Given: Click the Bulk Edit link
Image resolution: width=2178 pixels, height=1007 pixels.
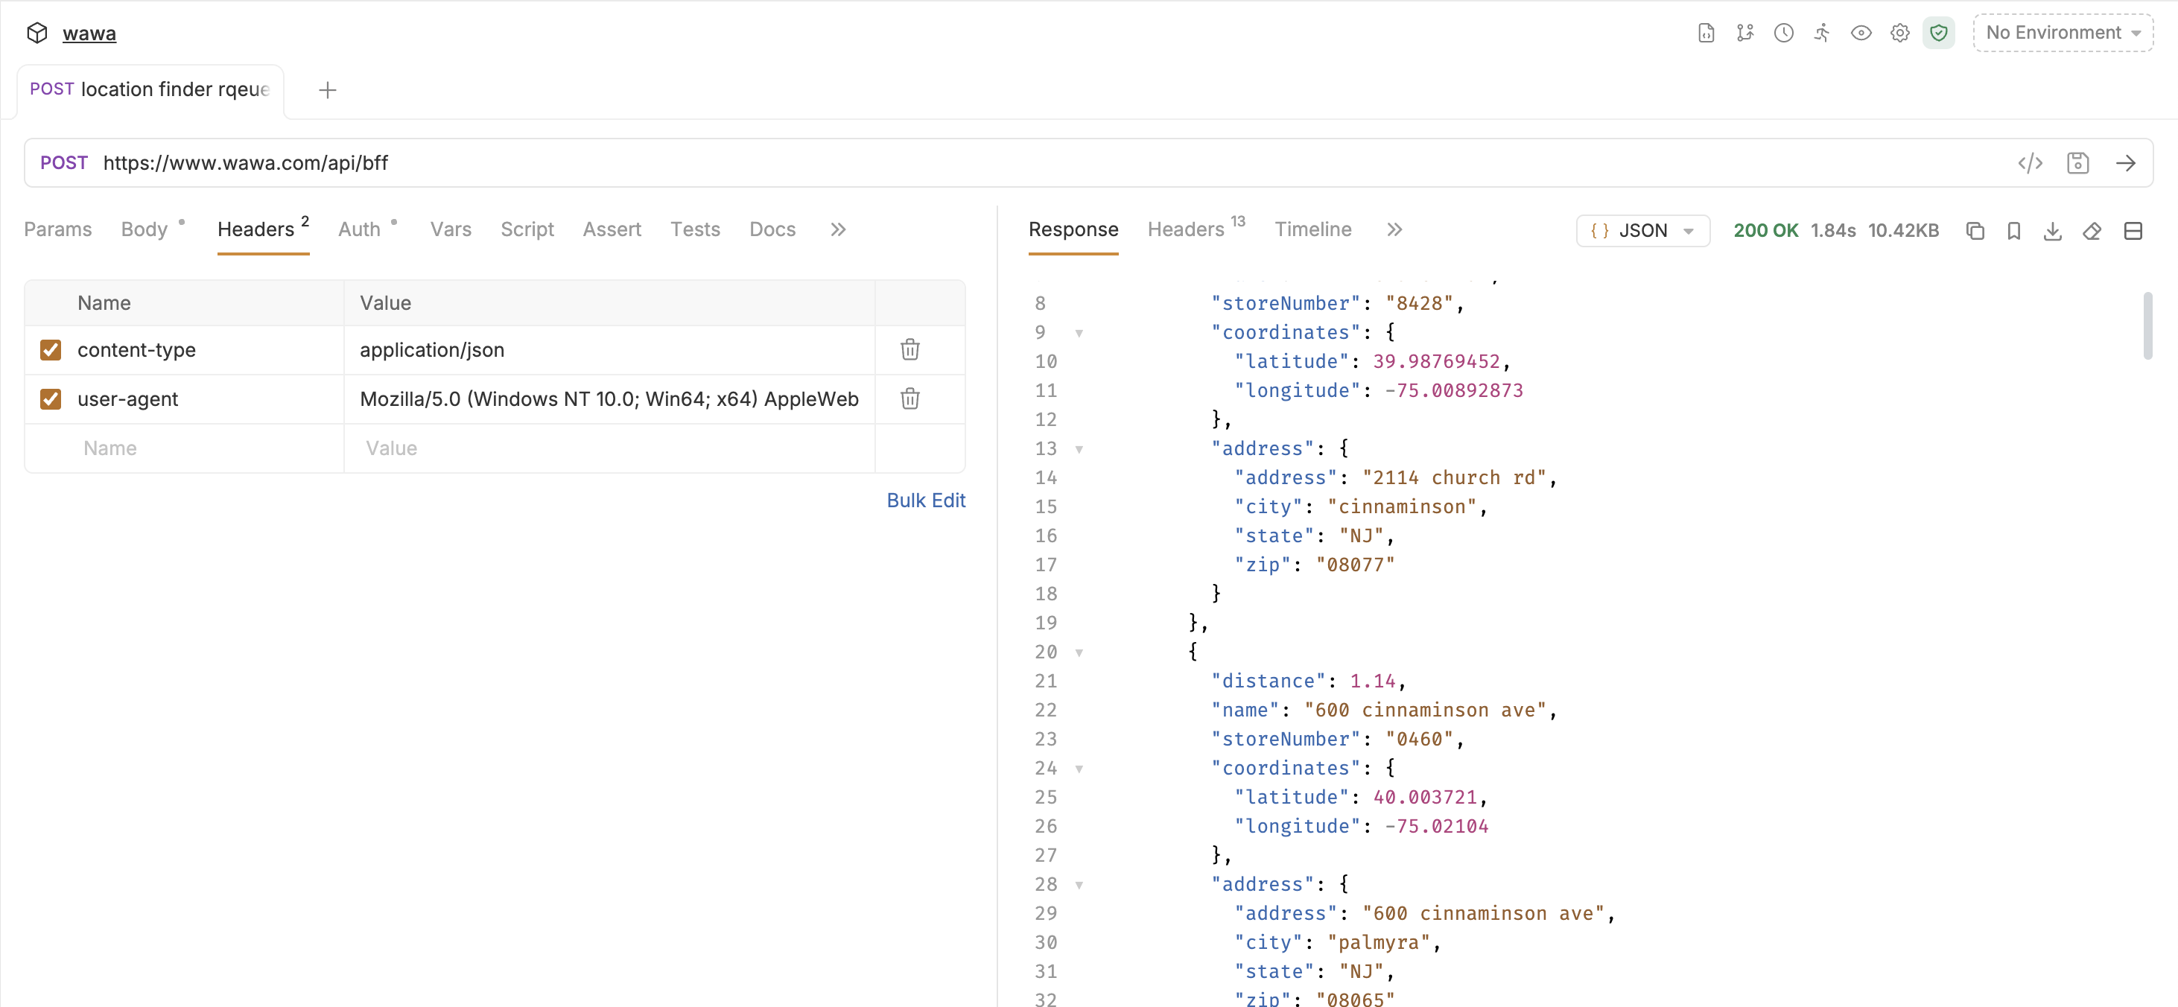Looking at the screenshot, I should (x=925, y=500).
